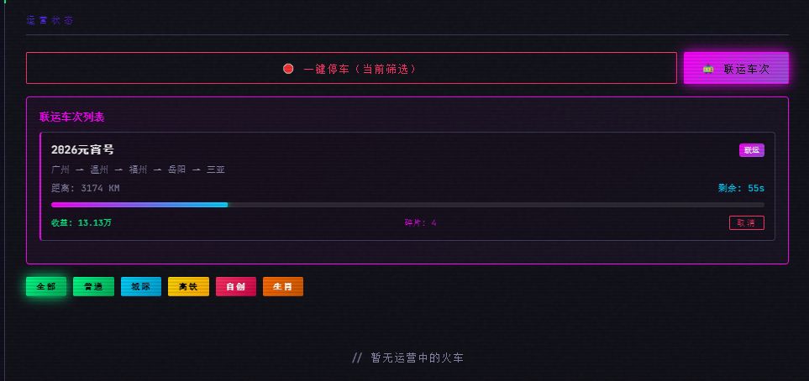Select 三亚 station in the route
809x381 pixels.
coord(215,170)
